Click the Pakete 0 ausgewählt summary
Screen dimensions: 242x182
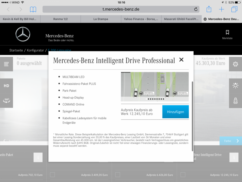(x=29, y=62)
